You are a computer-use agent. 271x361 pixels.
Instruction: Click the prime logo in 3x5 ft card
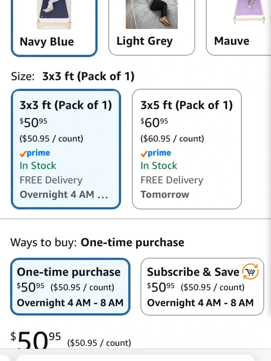[156, 153]
